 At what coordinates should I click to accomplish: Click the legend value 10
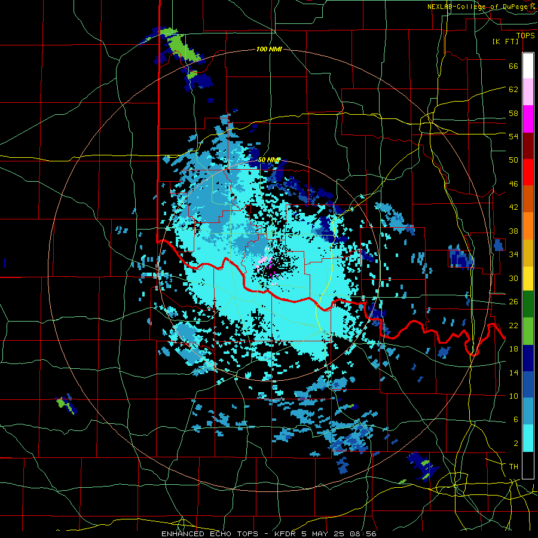(513, 396)
